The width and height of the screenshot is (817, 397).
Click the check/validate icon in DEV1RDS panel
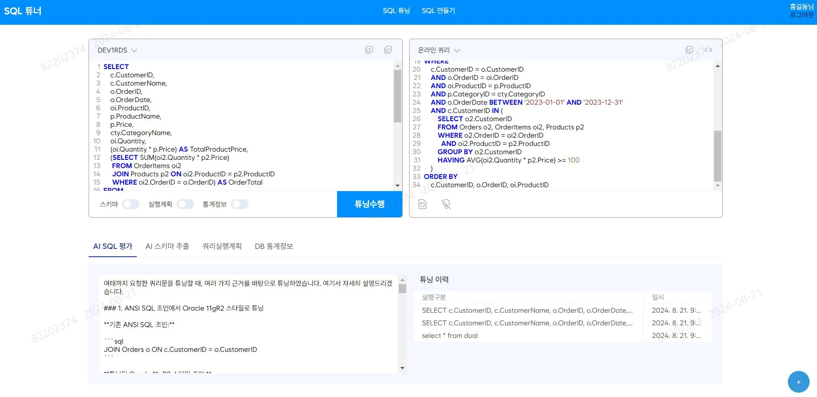tap(388, 50)
